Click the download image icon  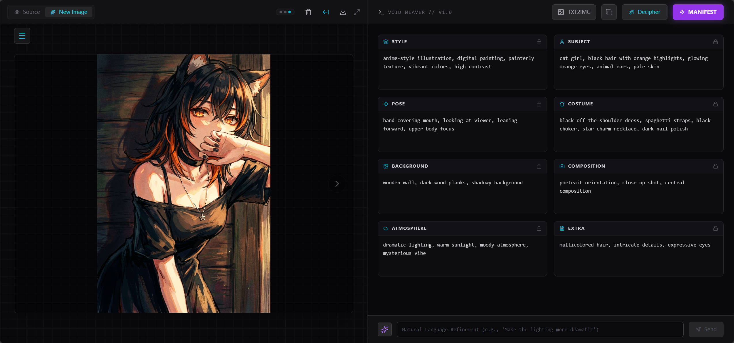(x=343, y=12)
